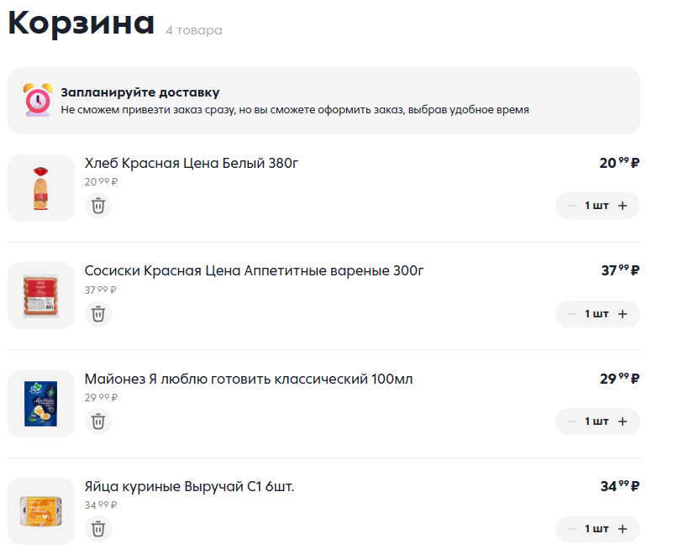This screenshot has width=673, height=560.
Task: Delete the white bread item with trash icon
Action: [x=98, y=206]
